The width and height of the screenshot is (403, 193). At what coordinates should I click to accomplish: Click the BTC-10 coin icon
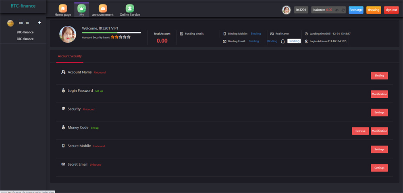(10, 23)
